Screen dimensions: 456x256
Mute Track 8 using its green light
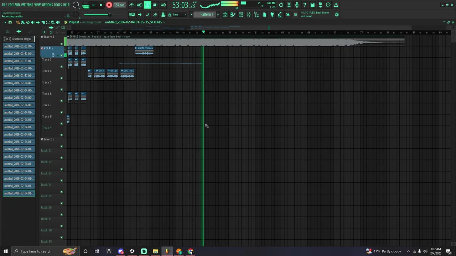61,124
